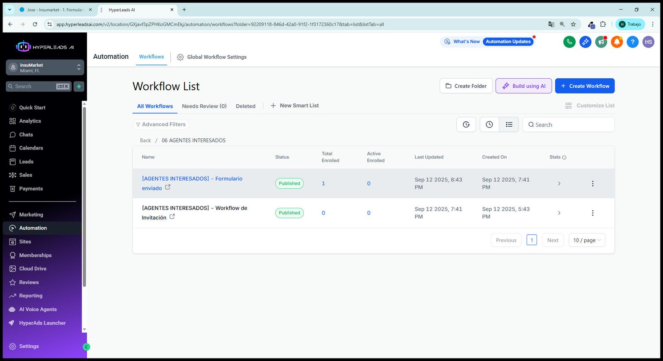Reload the page in the browser
Viewport: 663px width, 361px height.
35,24
